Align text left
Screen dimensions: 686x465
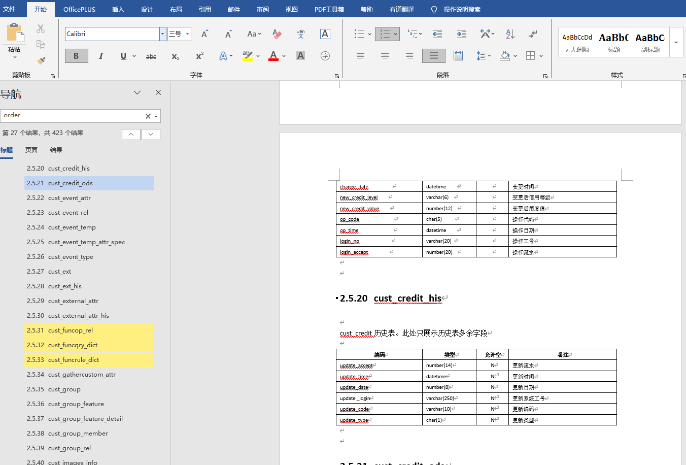[361, 56]
